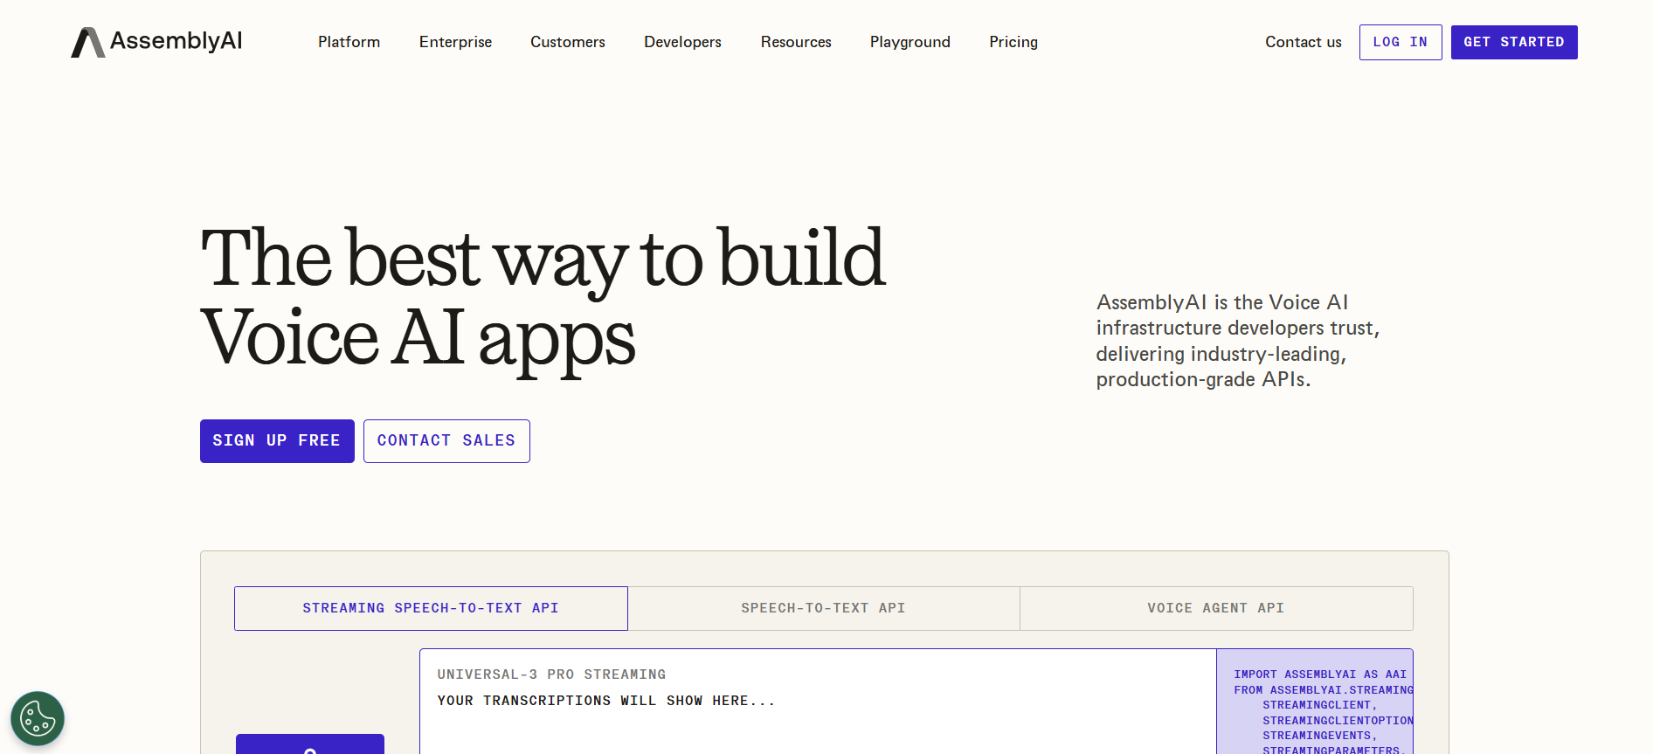The width and height of the screenshot is (1653, 754).
Task: Open the cookie preferences icon
Action: [x=38, y=718]
